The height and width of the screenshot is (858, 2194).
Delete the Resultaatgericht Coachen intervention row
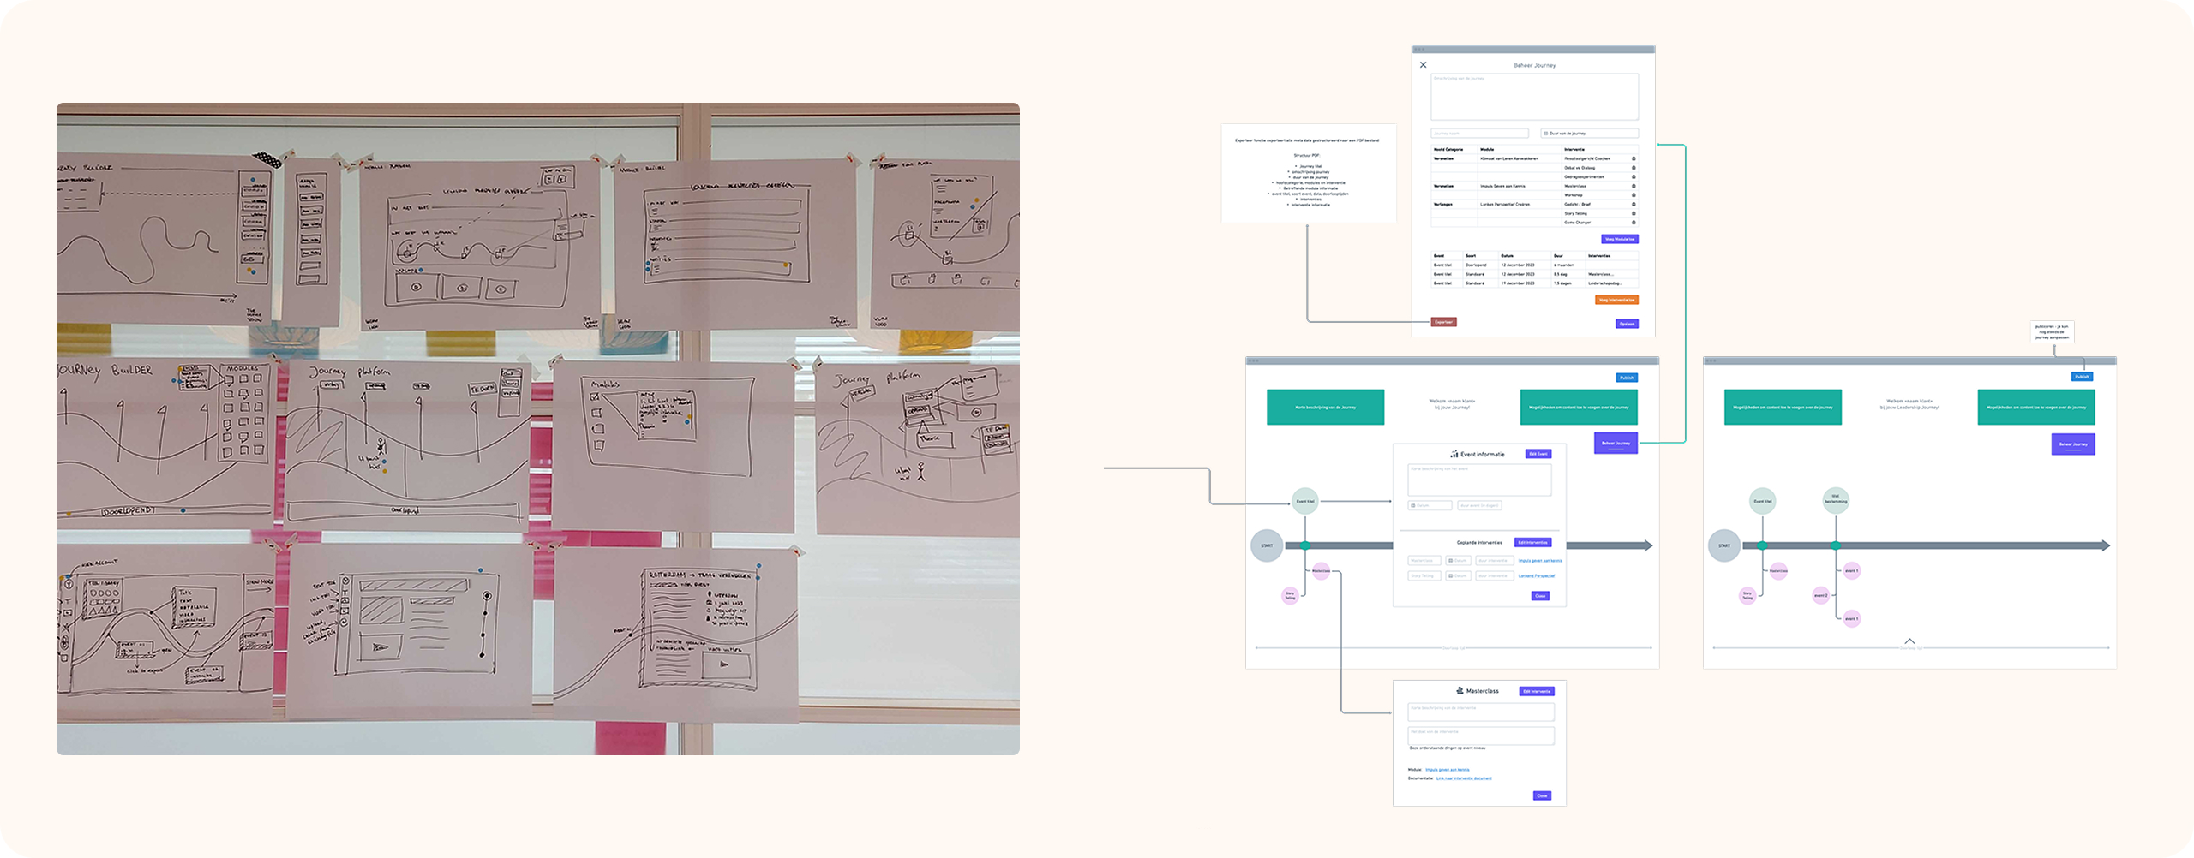(1634, 158)
